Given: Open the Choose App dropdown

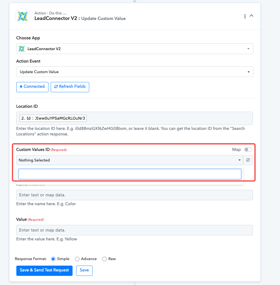Looking at the screenshot, I should (x=135, y=49).
